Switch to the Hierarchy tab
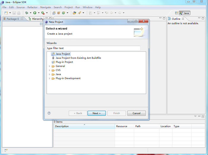 36,19
